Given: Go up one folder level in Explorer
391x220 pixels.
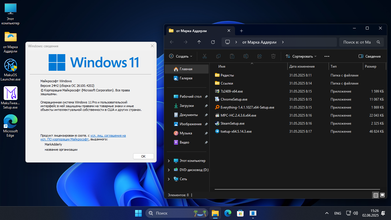Looking at the screenshot, I should [199, 42].
